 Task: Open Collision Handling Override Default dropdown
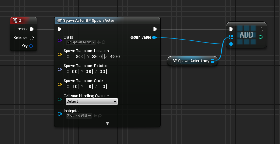92,101
